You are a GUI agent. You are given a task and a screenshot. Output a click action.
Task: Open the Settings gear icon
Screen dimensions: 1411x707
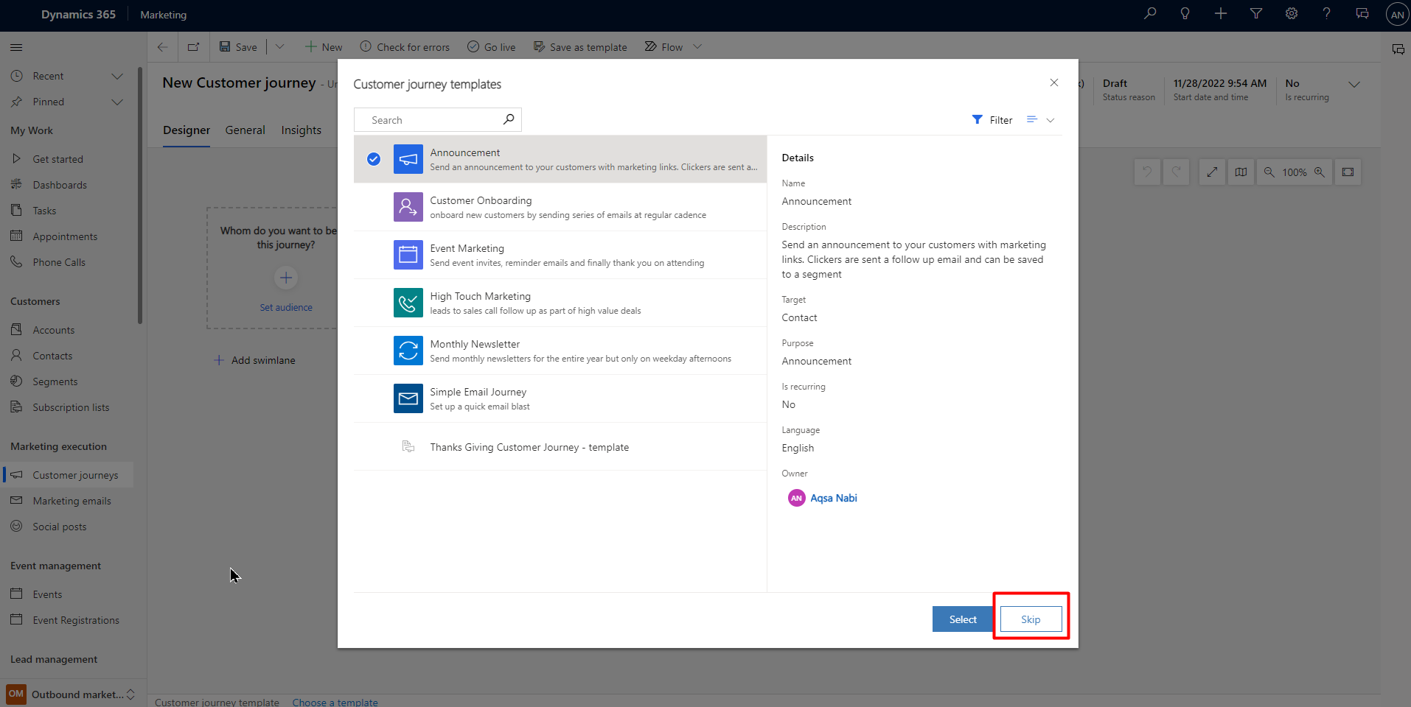point(1291,13)
